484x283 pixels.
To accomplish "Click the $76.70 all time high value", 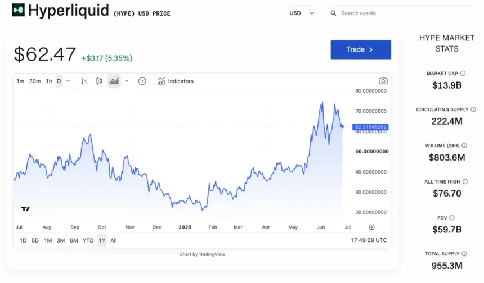I will click(x=447, y=193).
